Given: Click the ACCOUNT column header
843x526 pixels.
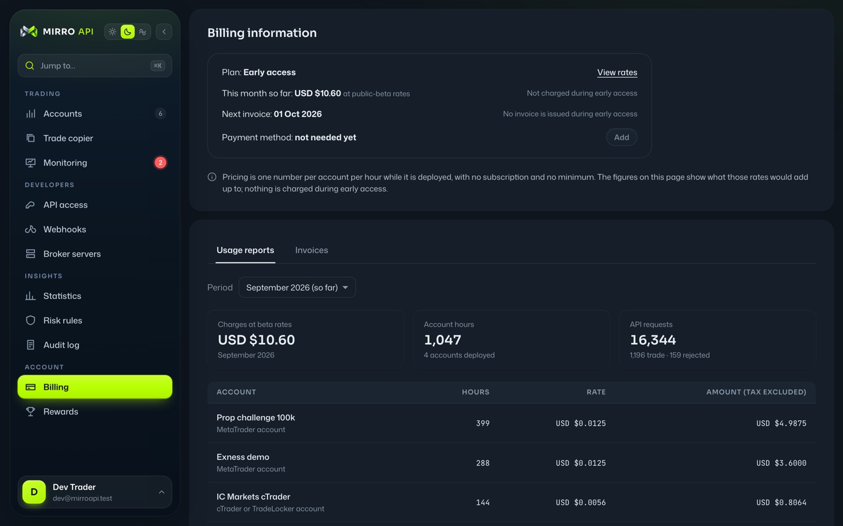Looking at the screenshot, I should (x=237, y=392).
